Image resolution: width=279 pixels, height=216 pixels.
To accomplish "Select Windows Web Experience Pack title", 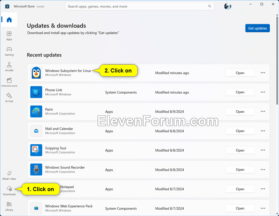I will (69, 206).
